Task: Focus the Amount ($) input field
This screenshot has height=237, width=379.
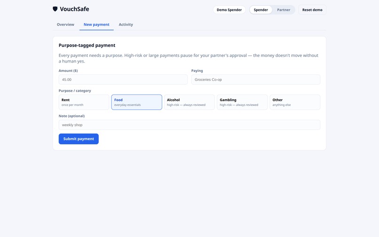Action: pyautogui.click(x=123, y=79)
